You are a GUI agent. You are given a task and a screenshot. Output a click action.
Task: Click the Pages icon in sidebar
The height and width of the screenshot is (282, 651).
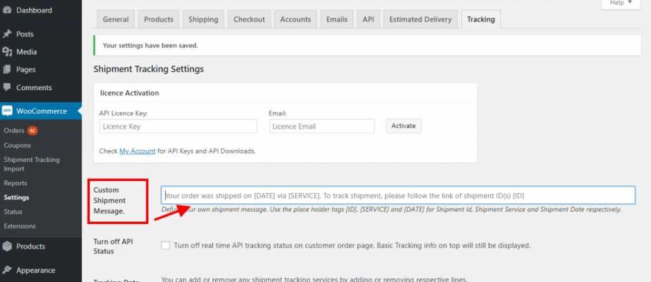tap(7, 70)
